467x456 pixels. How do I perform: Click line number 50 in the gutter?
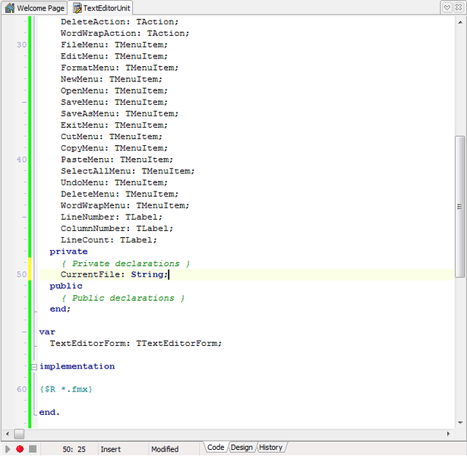pyautogui.click(x=21, y=274)
